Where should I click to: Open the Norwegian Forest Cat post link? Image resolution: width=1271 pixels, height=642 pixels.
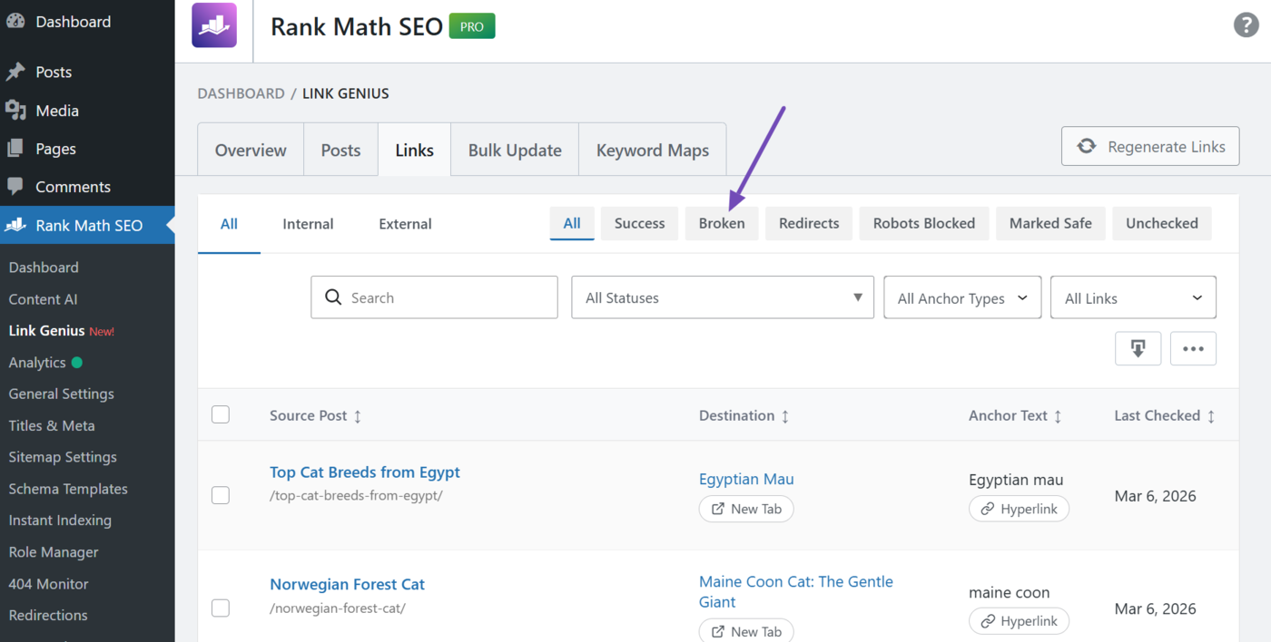pyautogui.click(x=347, y=584)
